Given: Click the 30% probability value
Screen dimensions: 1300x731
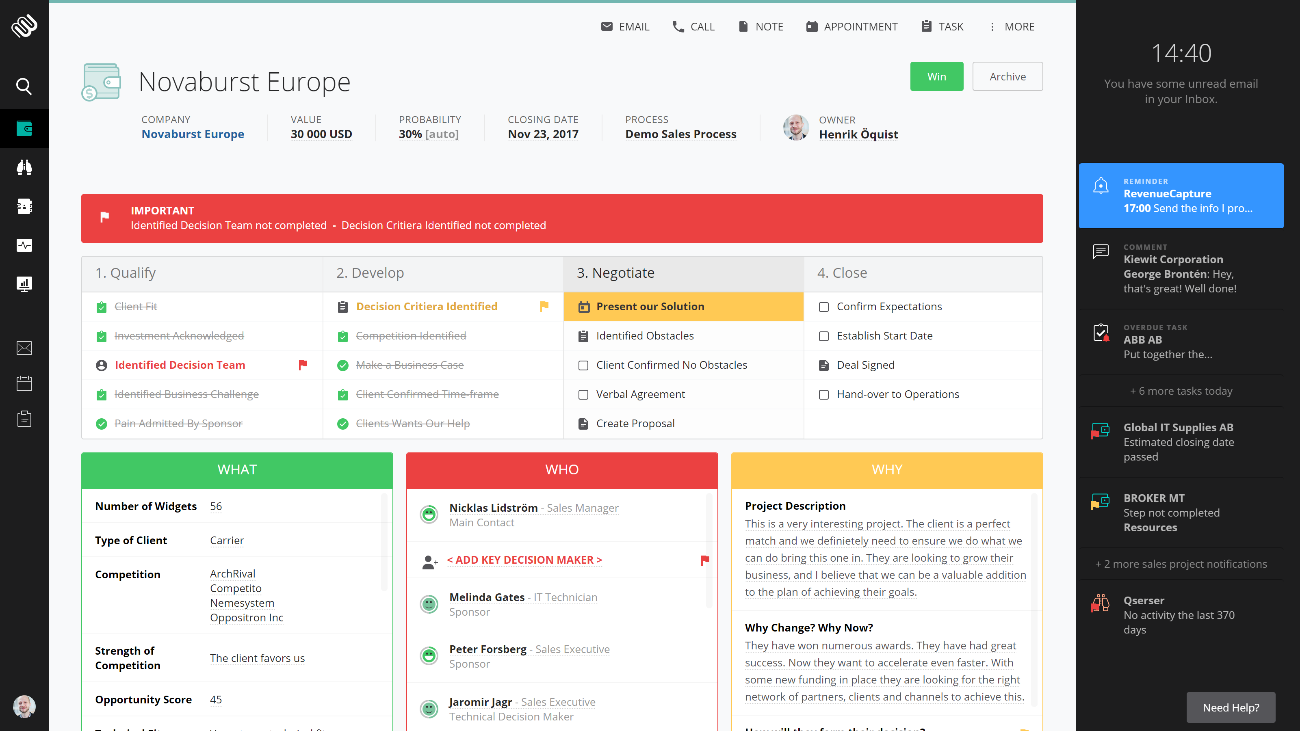Looking at the screenshot, I should [410, 134].
